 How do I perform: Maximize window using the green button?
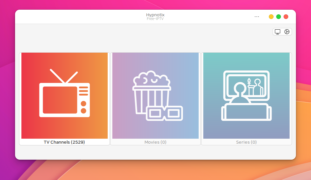279,17
